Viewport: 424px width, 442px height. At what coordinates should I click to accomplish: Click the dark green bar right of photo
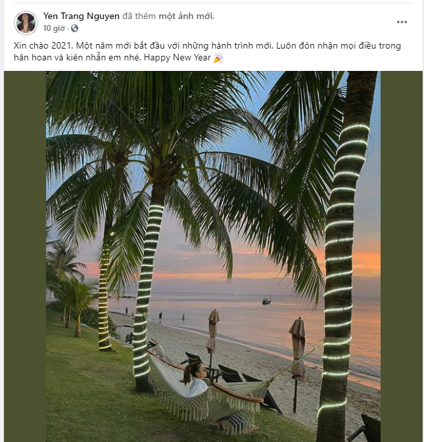(x=401, y=256)
